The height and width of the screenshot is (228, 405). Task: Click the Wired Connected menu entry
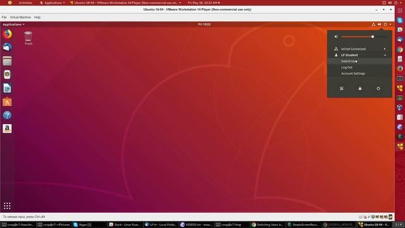point(359,49)
